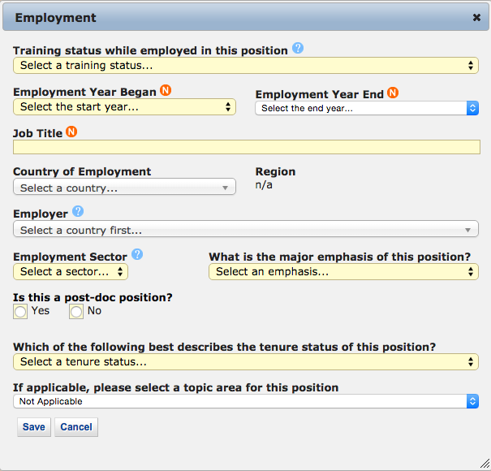This screenshot has height=471, width=491.
Task: Select Yes for post-doc position
Action: (21, 311)
